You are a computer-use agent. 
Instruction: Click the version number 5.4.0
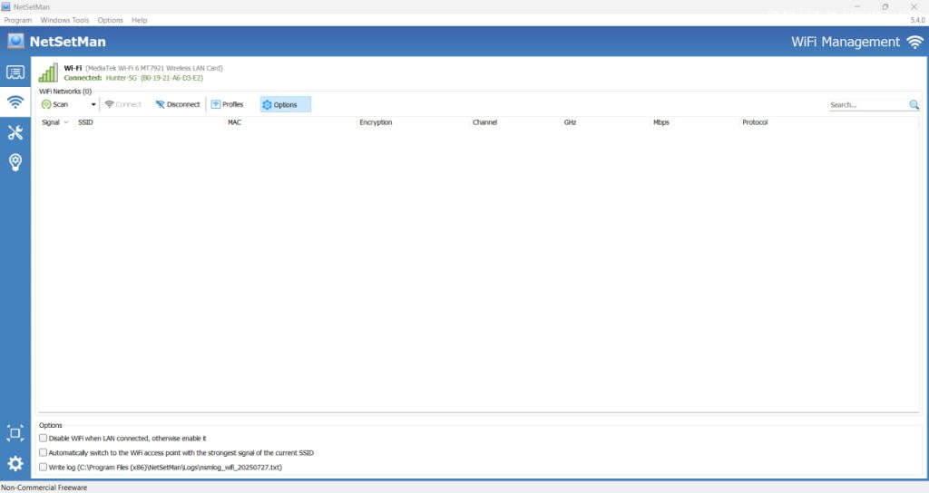pos(917,20)
